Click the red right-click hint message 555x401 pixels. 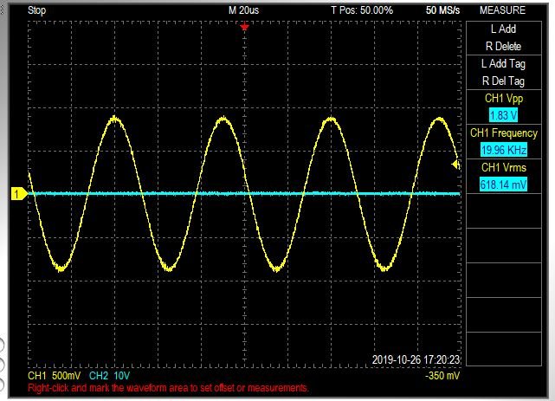(x=168, y=388)
